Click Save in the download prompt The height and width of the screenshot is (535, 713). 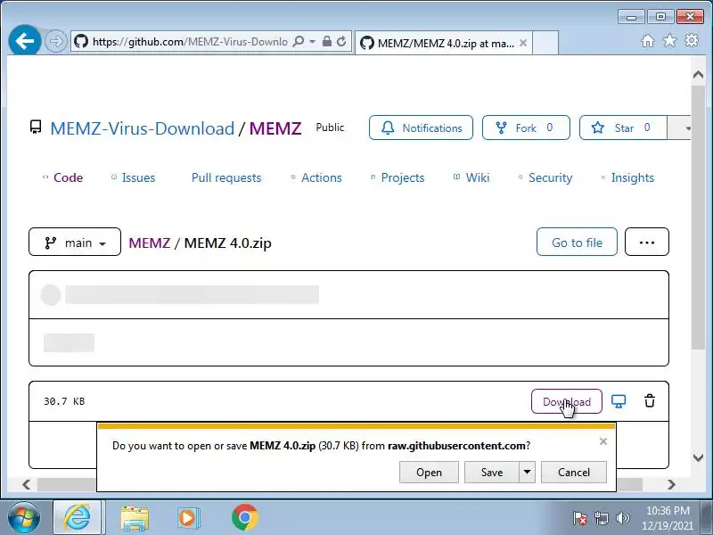pyautogui.click(x=492, y=473)
